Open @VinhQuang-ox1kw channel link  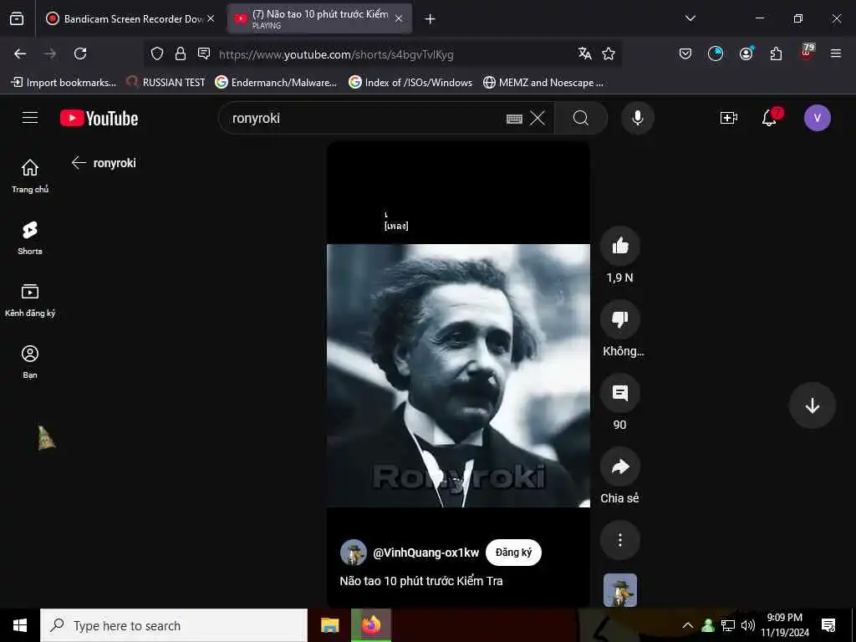pyautogui.click(x=425, y=553)
